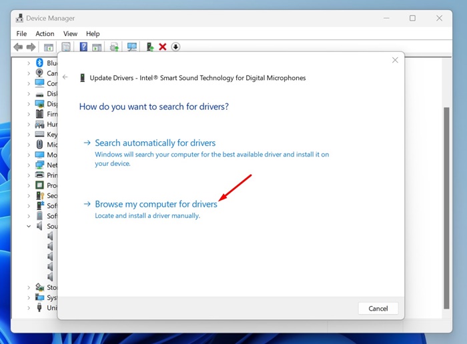Screen dimensions: 467x344
Task: Choose Search automatically for drivers
Action: 155,143
